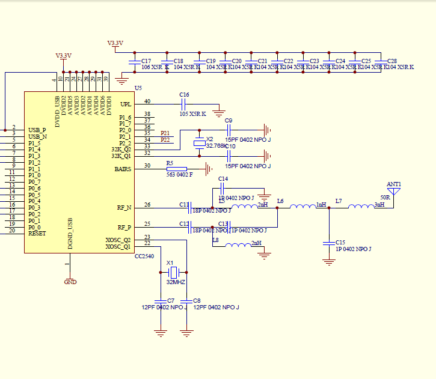The image size is (436, 379).
Task: Click the ground symbol under C8
Action: pyautogui.click(x=186, y=333)
